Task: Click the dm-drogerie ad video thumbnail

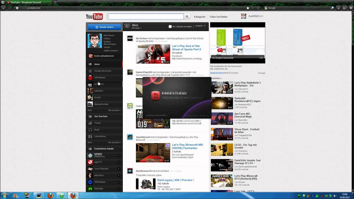Action: 238,43
